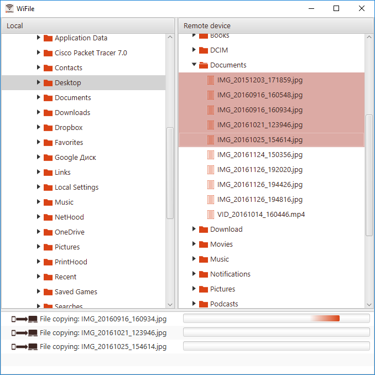This screenshot has height=375, width=375.
Task: Click the Local panel header
Action: point(88,26)
